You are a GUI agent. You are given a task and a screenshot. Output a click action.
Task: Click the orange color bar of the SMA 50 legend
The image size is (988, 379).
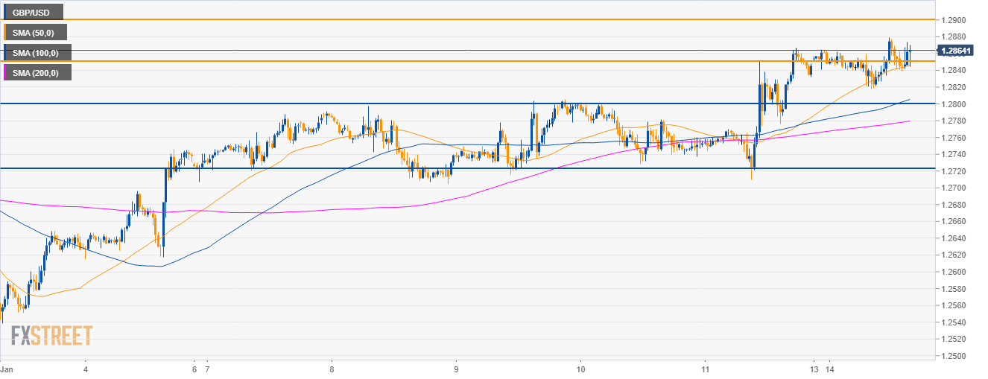(x=5, y=32)
